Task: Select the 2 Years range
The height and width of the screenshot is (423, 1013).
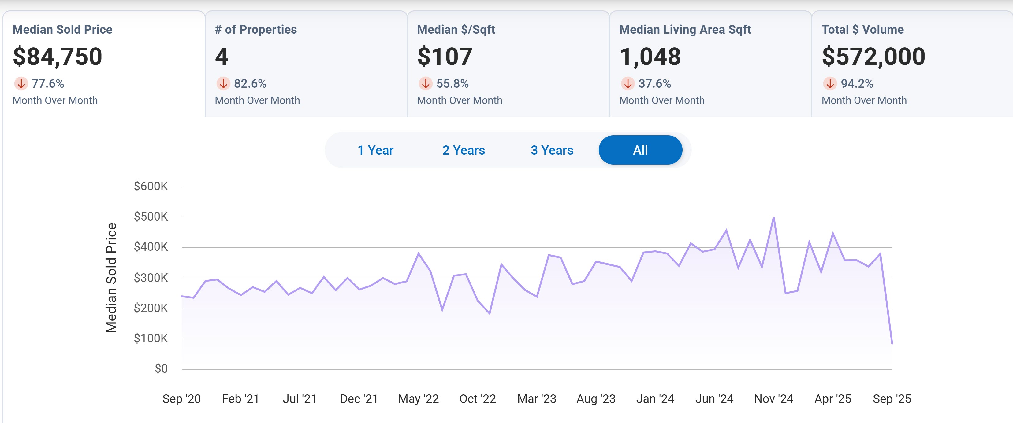Action: coord(463,150)
